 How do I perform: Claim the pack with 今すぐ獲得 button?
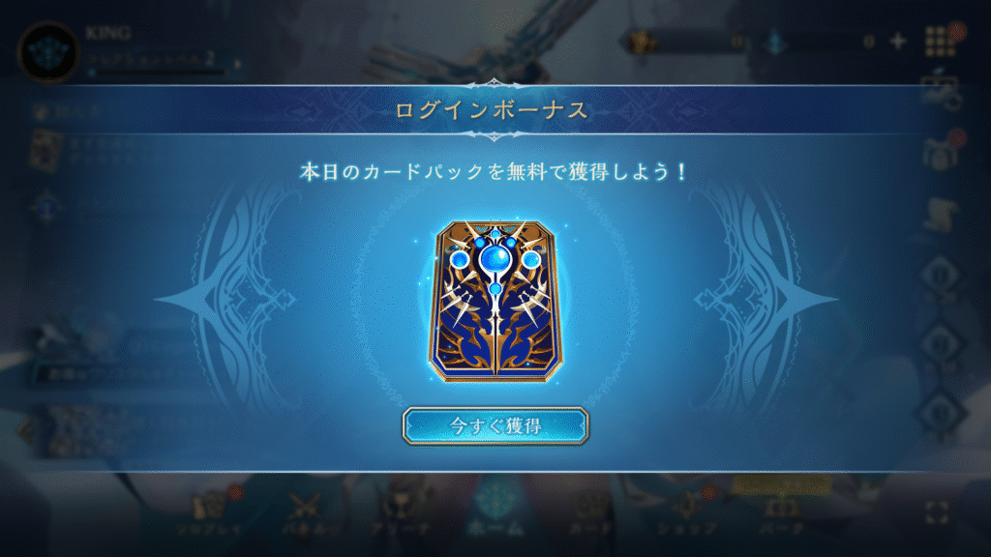click(x=495, y=425)
